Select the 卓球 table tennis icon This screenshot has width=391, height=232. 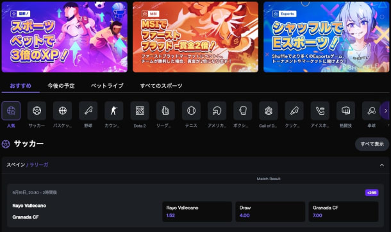371,111
